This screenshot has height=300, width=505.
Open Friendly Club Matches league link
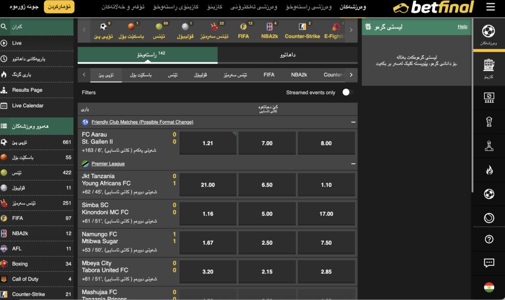coord(143,122)
